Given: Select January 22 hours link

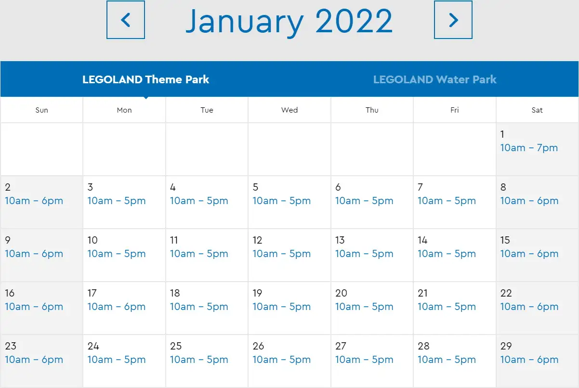Looking at the screenshot, I should click(529, 307).
